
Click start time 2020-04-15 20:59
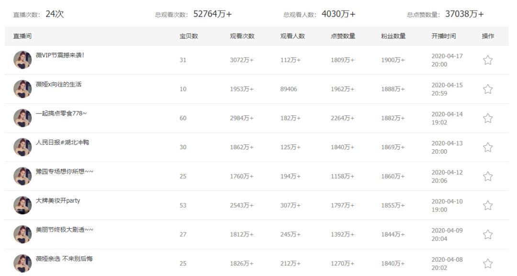tap(447, 89)
